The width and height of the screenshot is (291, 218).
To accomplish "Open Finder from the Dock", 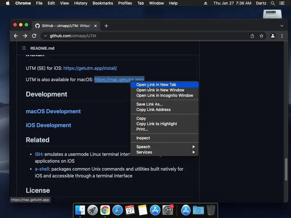I will pos(80,210).
